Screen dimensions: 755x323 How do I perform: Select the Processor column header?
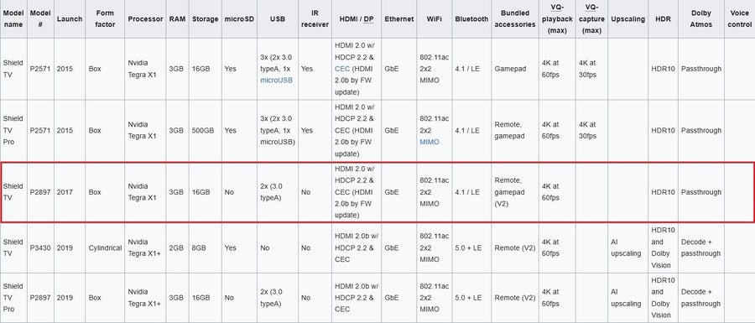[x=145, y=18]
